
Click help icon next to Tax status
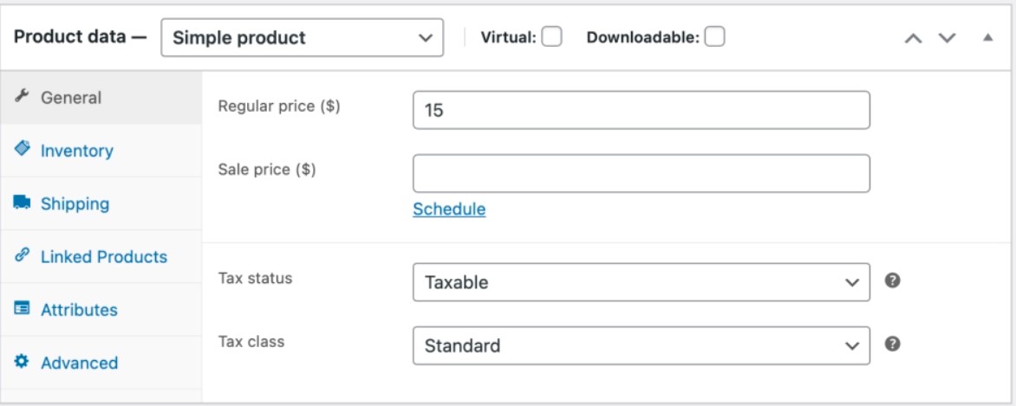893,280
